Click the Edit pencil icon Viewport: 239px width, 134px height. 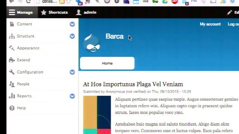pos(229,12)
